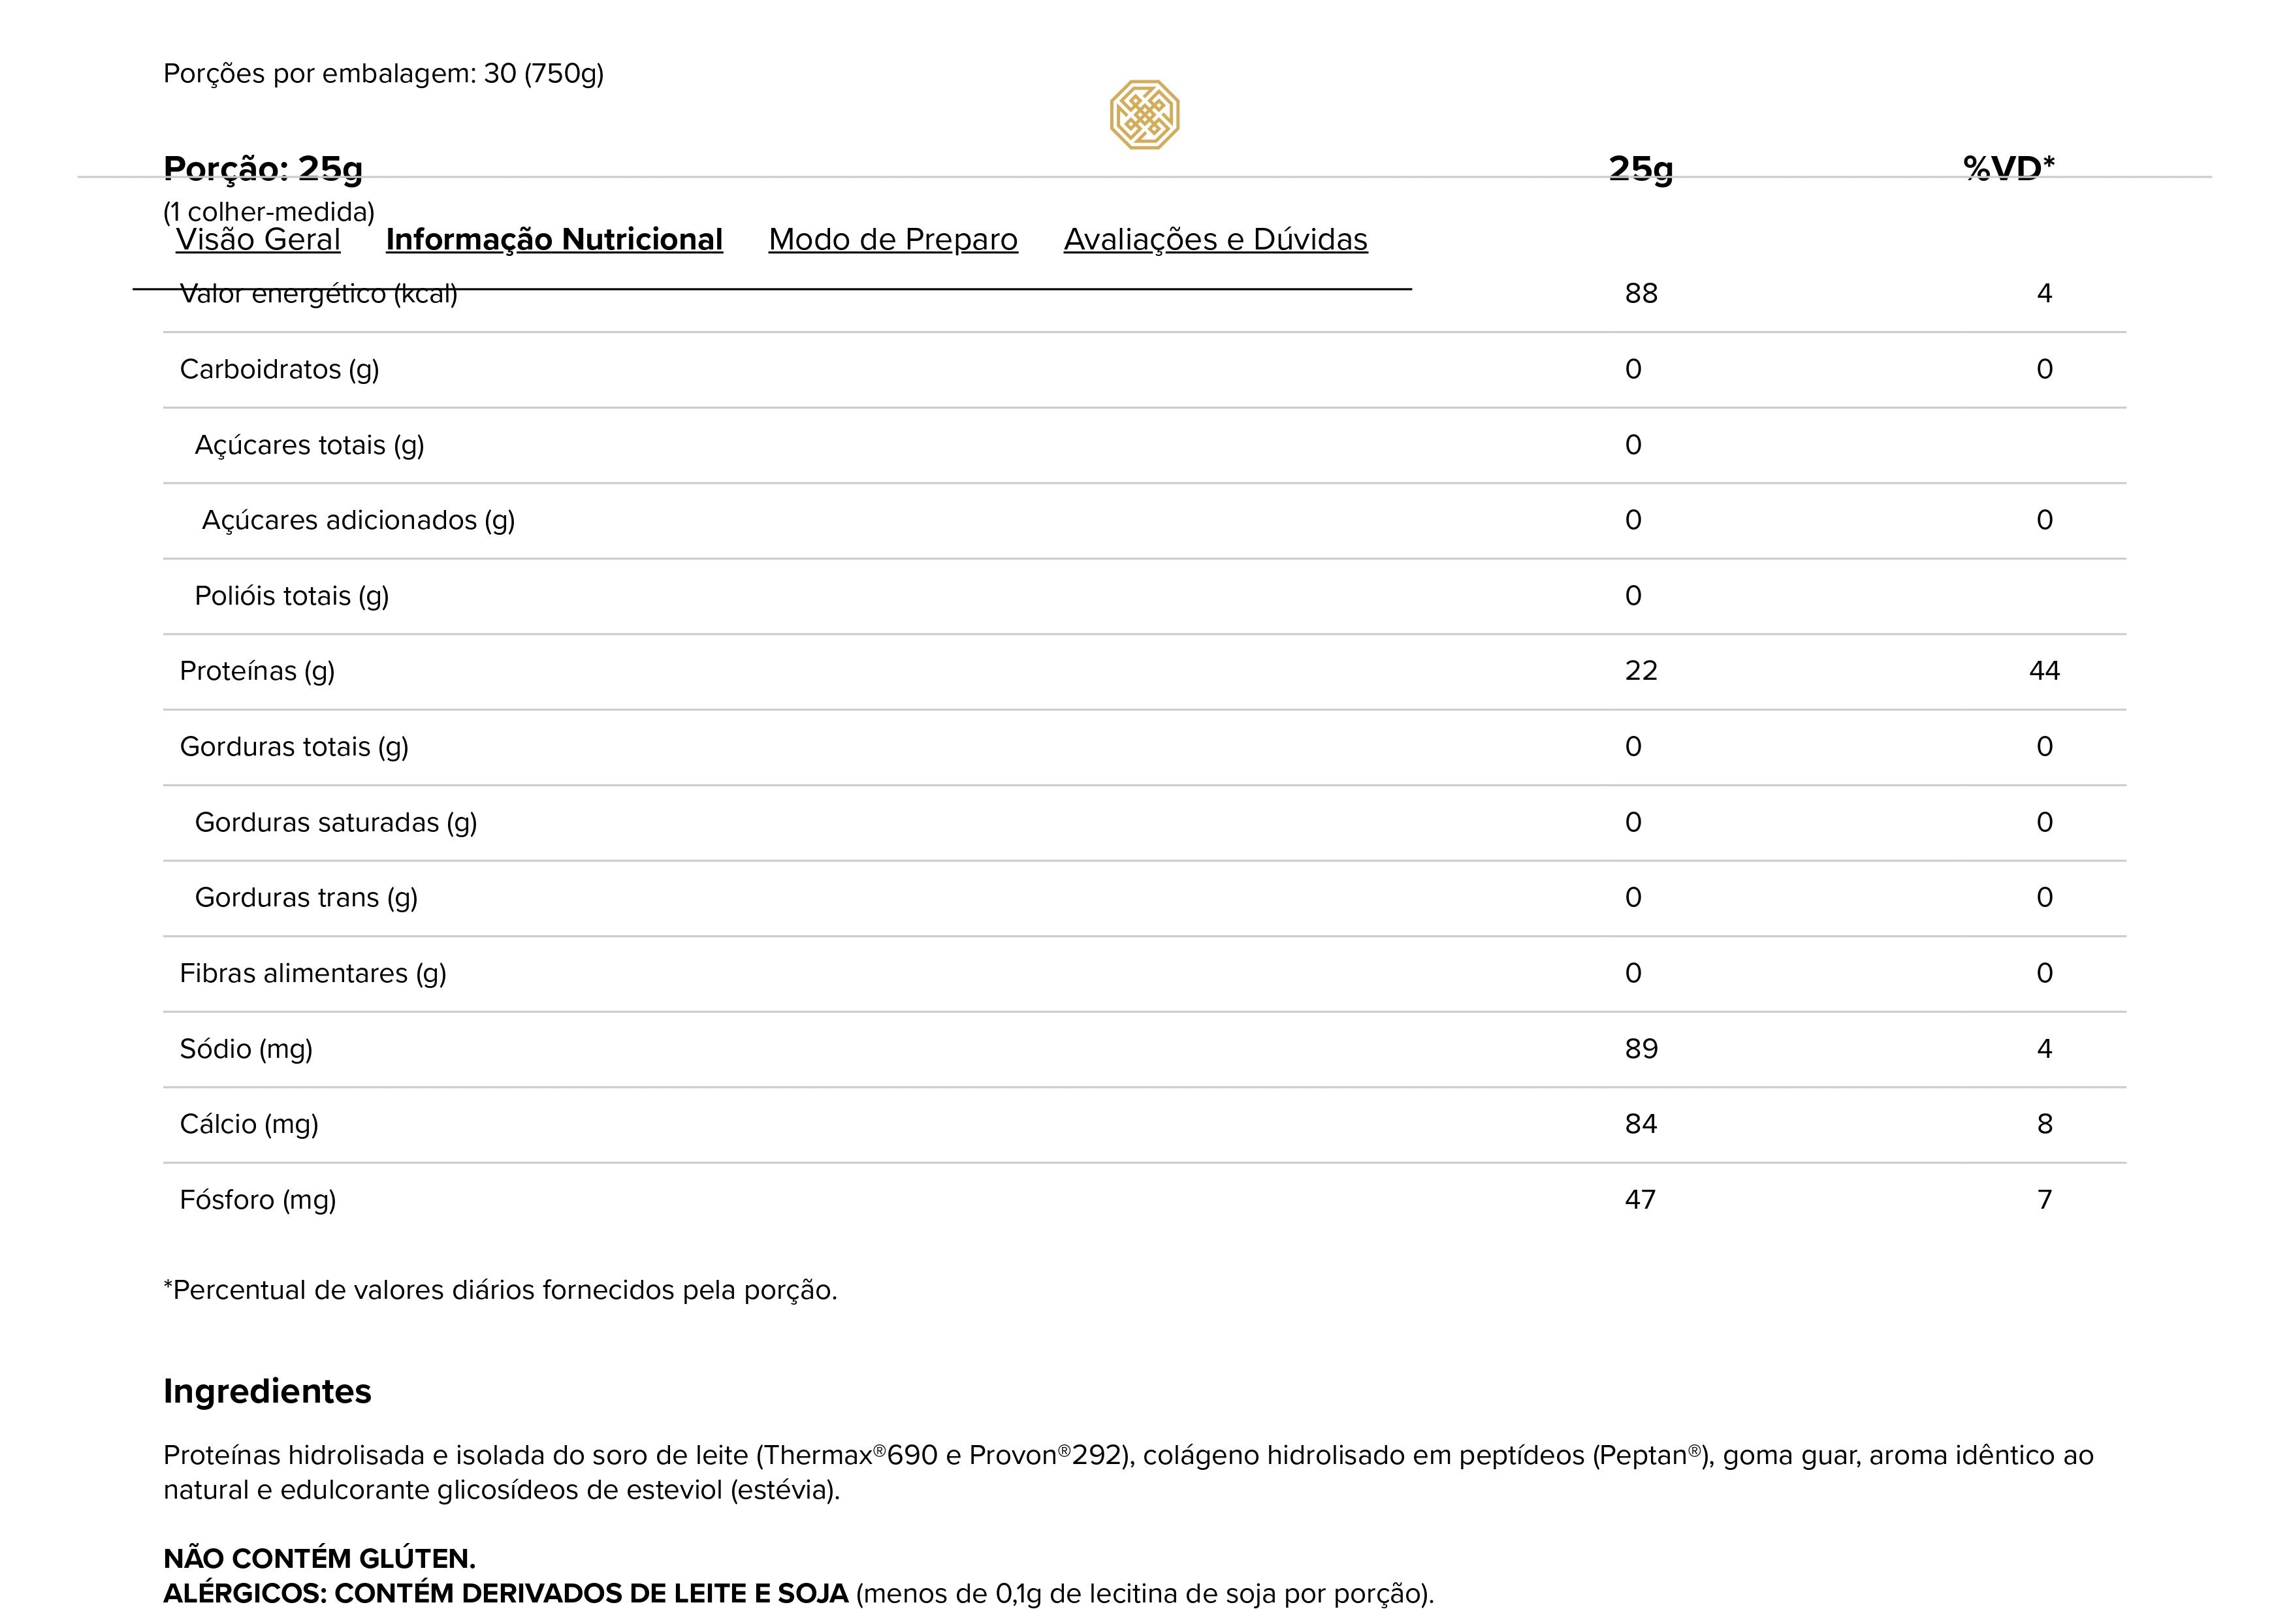2291x1624 pixels.
Task: Click the NÃO CONTÉM GLÚTEN notice
Action: [x=319, y=1559]
